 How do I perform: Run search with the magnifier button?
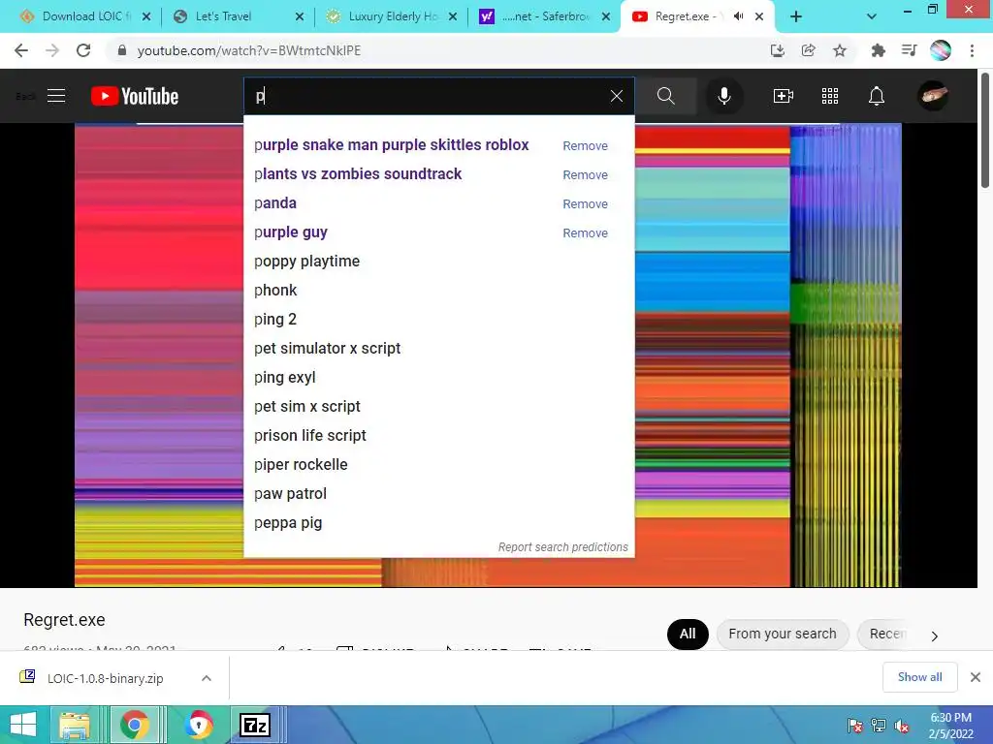pos(665,96)
